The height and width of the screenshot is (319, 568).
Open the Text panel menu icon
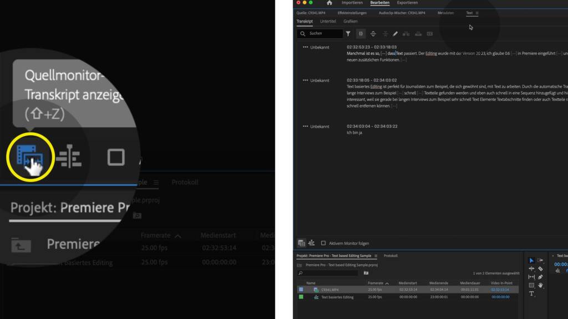click(x=477, y=13)
